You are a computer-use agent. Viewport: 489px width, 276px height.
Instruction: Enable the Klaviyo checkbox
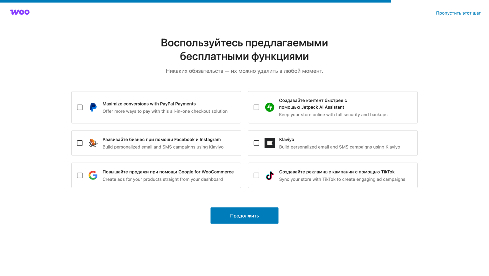(256, 143)
